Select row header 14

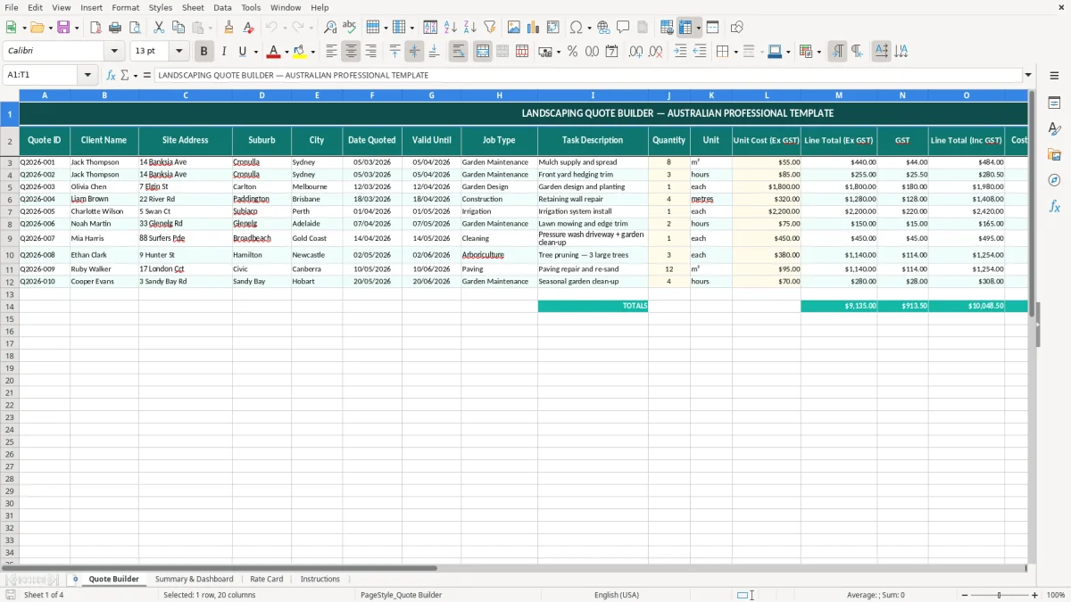pos(10,306)
